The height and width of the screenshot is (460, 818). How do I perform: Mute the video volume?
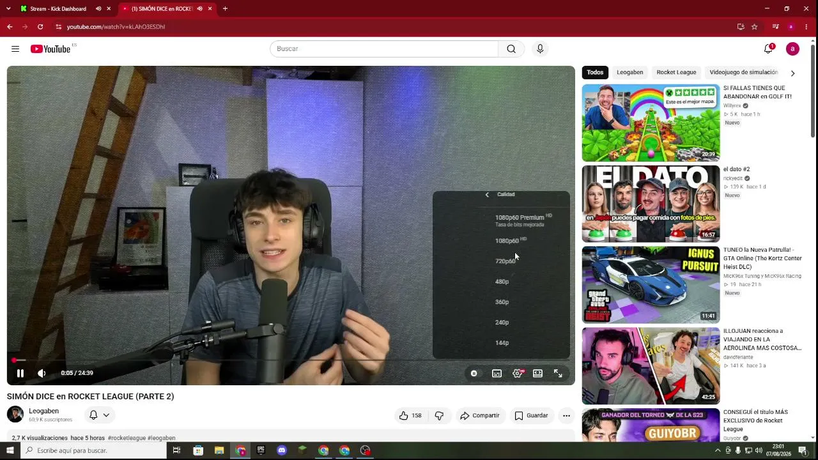42,373
